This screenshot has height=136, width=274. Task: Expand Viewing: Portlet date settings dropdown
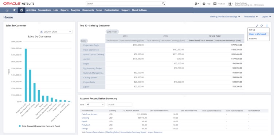[x=225, y=17]
